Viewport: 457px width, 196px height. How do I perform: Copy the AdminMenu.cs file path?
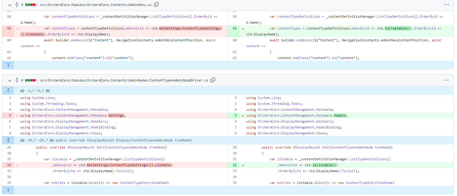[157, 4]
